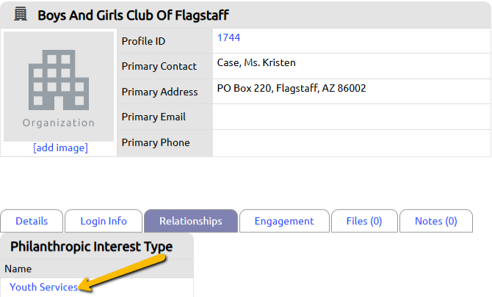492x297 pixels.
Task: Select the Relationships tab
Action: pos(191,221)
